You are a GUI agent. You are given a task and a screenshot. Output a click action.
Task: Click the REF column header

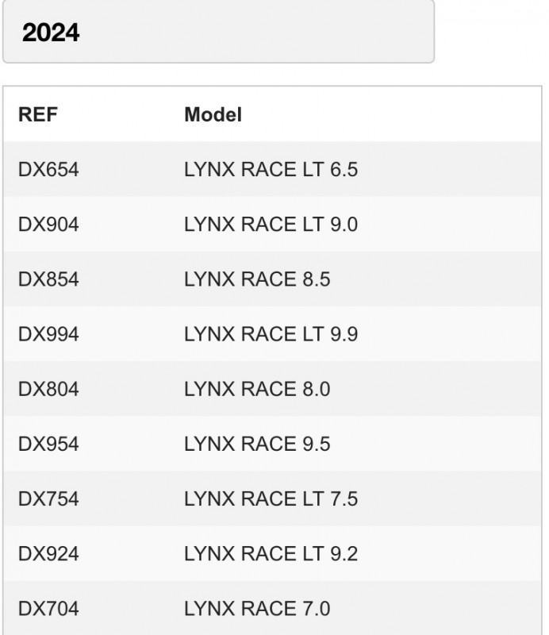38,114
